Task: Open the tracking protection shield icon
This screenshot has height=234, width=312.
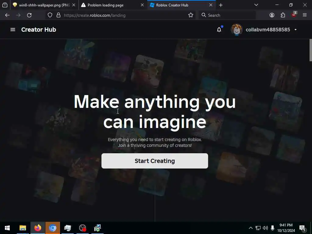Action: (50, 15)
